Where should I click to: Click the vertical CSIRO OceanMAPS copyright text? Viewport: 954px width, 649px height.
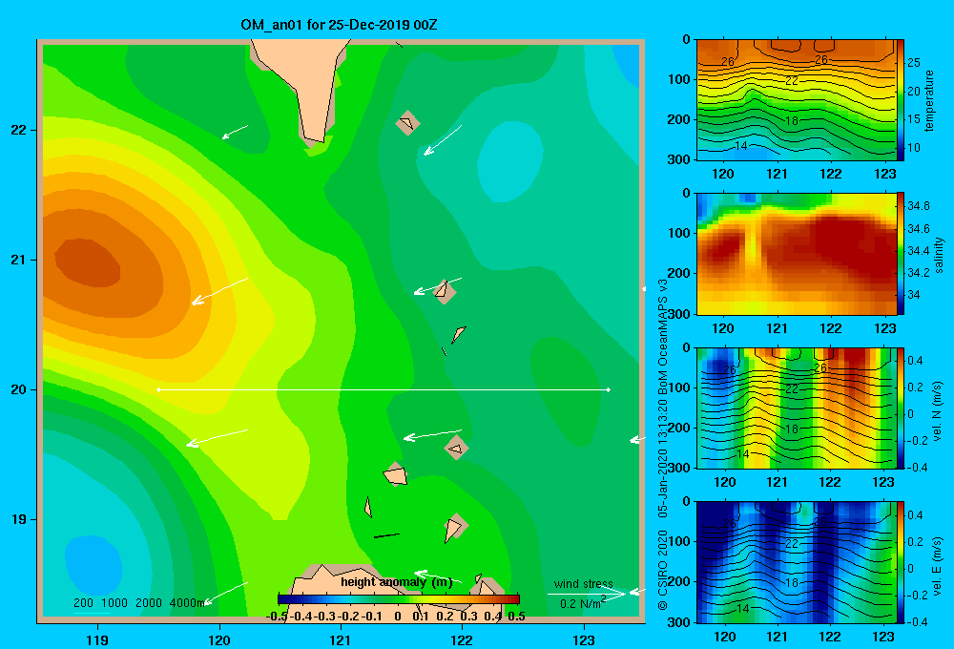663,445
